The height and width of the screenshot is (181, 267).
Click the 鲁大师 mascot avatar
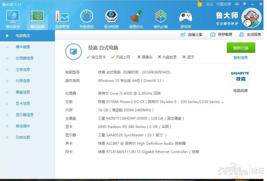pos(252,18)
